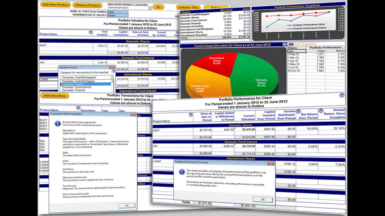
Task: Click Portfolio Performance Return legend entry
Action: pyautogui.click(x=306, y=28)
